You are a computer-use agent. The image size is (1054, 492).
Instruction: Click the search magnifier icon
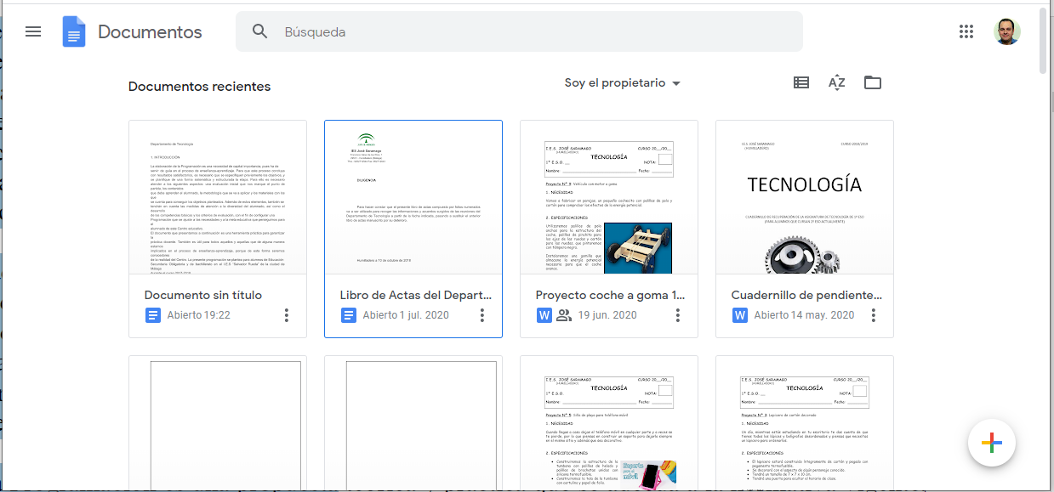(260, 31)
